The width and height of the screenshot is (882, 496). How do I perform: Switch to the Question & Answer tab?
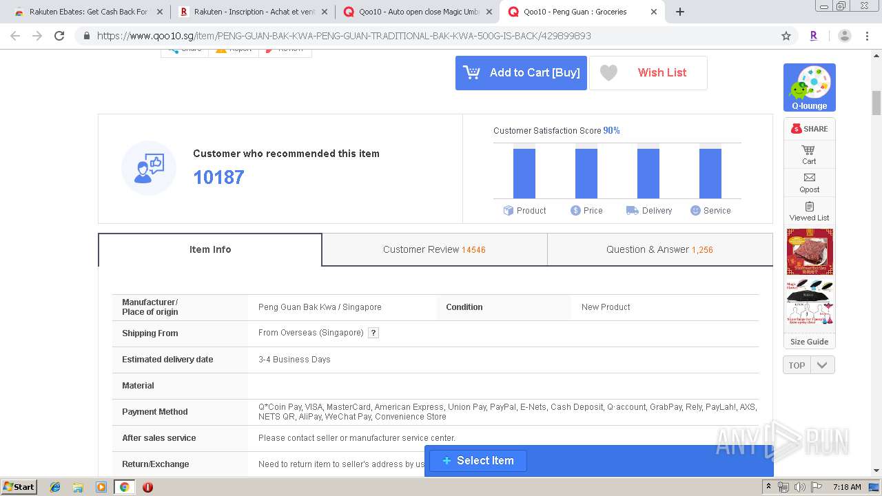click(659, 249)
